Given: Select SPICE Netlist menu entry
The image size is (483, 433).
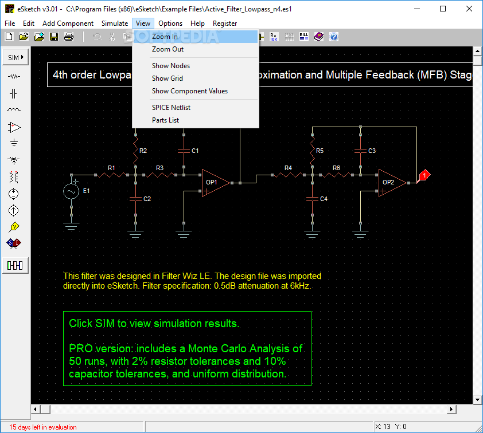Looking at the screenshot, I should point(196,108).
